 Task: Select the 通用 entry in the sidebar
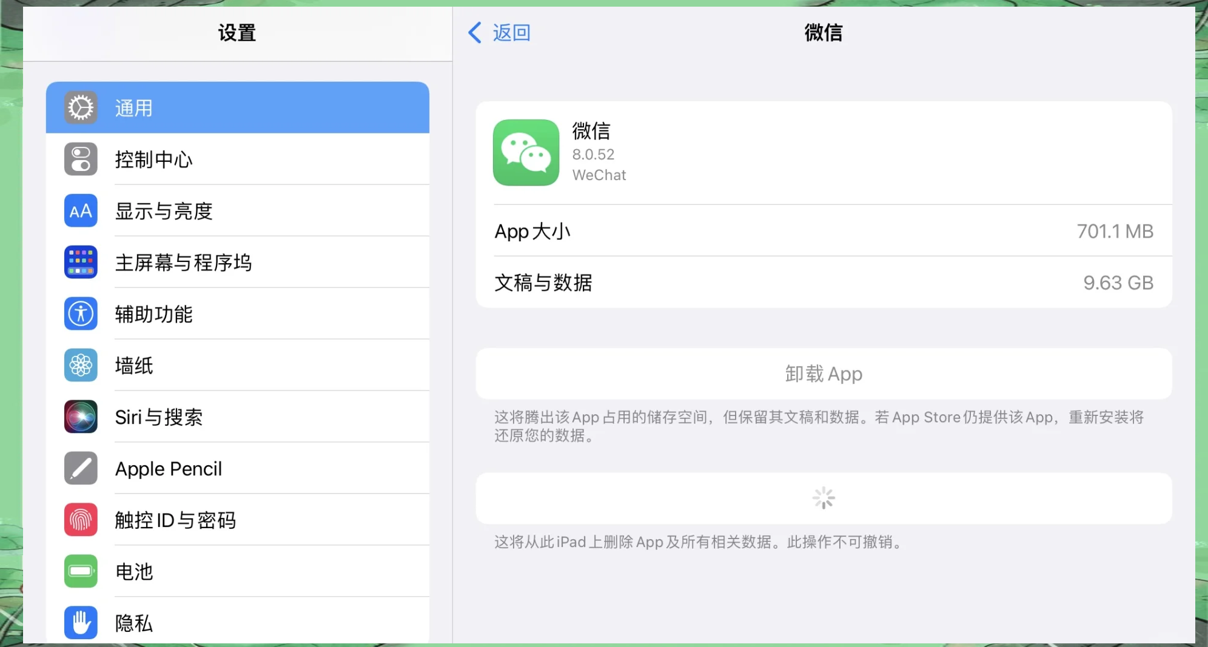click(x=237, y=107)
